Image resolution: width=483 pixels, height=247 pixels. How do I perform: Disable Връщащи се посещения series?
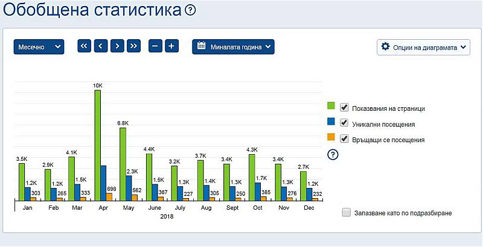(345, 139)
